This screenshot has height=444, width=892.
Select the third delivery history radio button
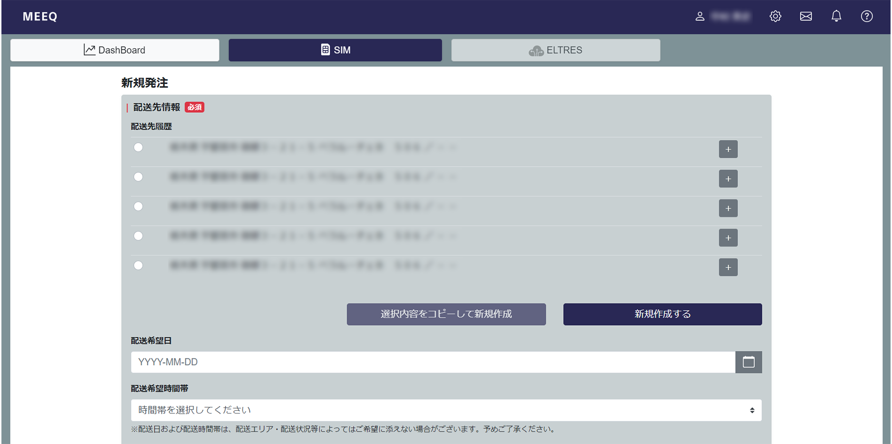coord(138,206)
